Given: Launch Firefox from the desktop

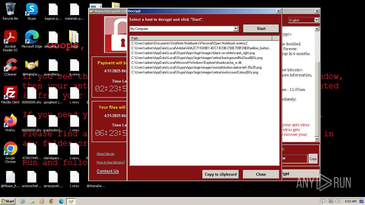Looking at the screenshot, I should pyautogui.click(x=10, y=123).
